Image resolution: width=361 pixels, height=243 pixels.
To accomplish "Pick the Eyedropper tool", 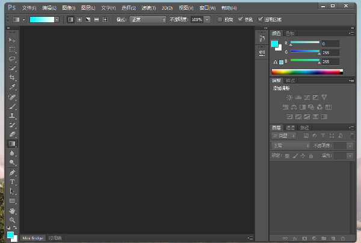I will click(12, 87).
